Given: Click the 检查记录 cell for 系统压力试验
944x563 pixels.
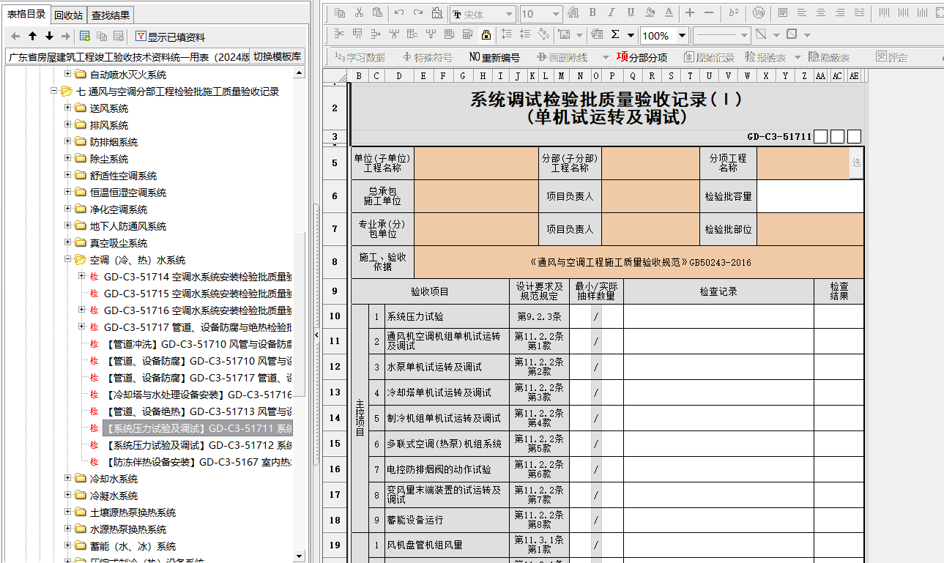Looking at the screenshot, I should (718, 316).
